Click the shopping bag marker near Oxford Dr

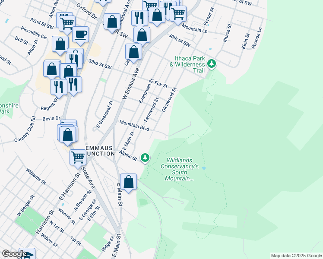(x=112, y=22)
